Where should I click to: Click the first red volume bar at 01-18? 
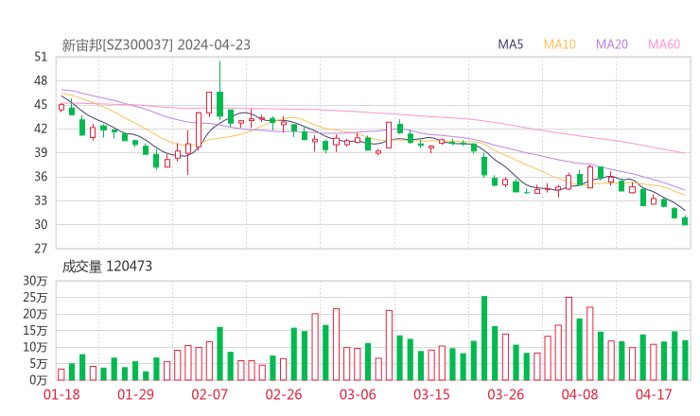(61, 374)
